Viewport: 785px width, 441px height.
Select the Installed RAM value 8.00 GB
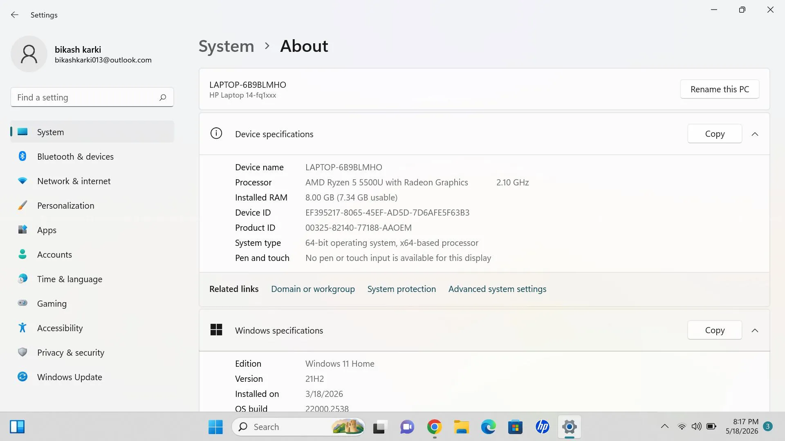(x=320, y=198)
